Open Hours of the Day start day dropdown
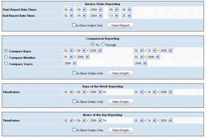This screenshot has height=138, width=206. point(81,120)
